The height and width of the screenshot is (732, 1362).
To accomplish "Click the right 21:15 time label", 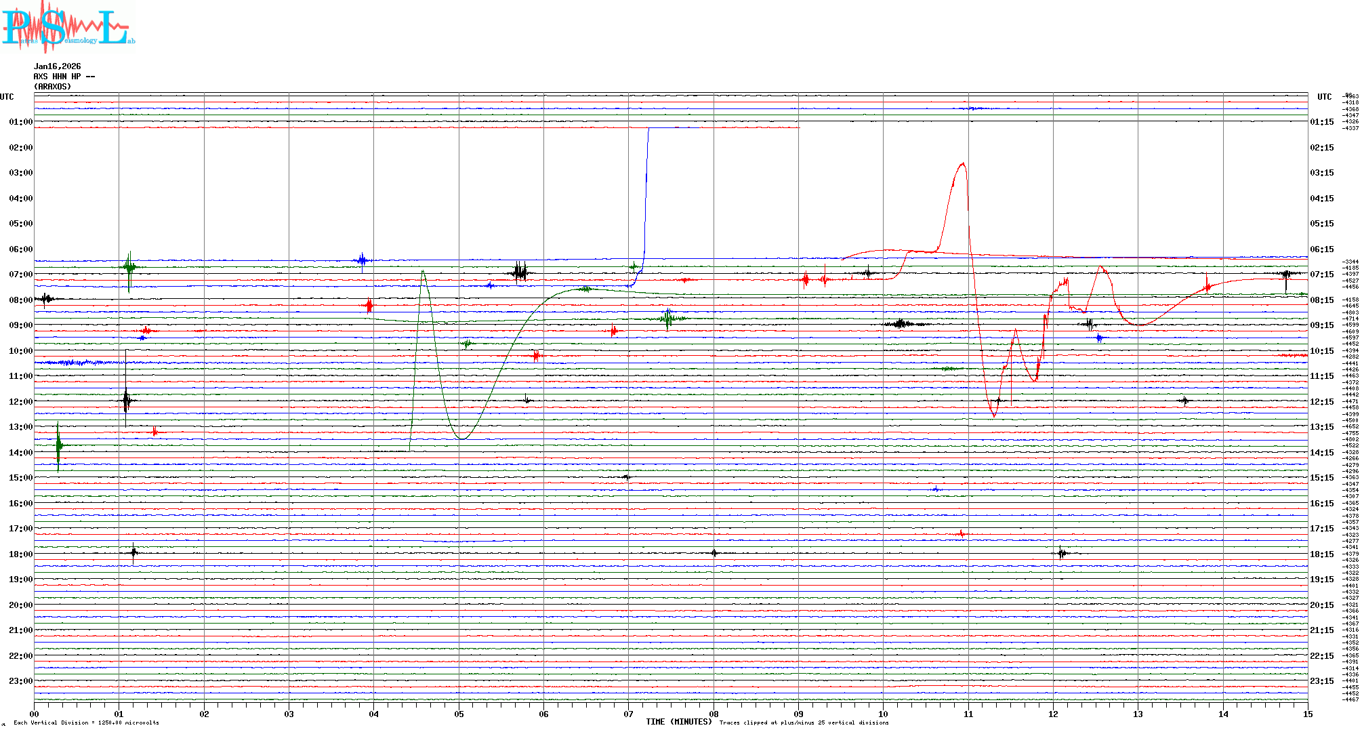I will [x=1321, y=630].
